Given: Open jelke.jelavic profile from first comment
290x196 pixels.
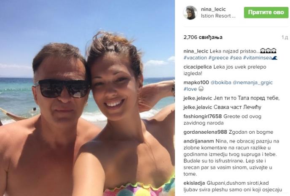Looking at the screenshot, I should click(198, 98).
